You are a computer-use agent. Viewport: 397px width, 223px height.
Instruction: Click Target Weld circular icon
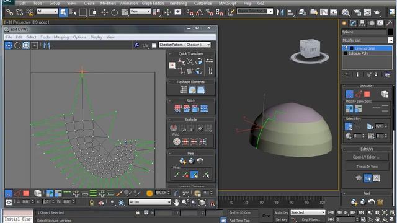coord(176,142)
